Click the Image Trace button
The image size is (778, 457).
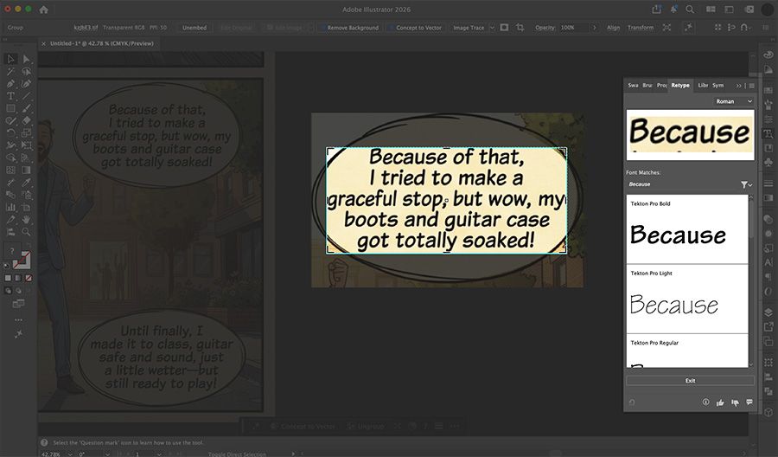click(469, 28)
